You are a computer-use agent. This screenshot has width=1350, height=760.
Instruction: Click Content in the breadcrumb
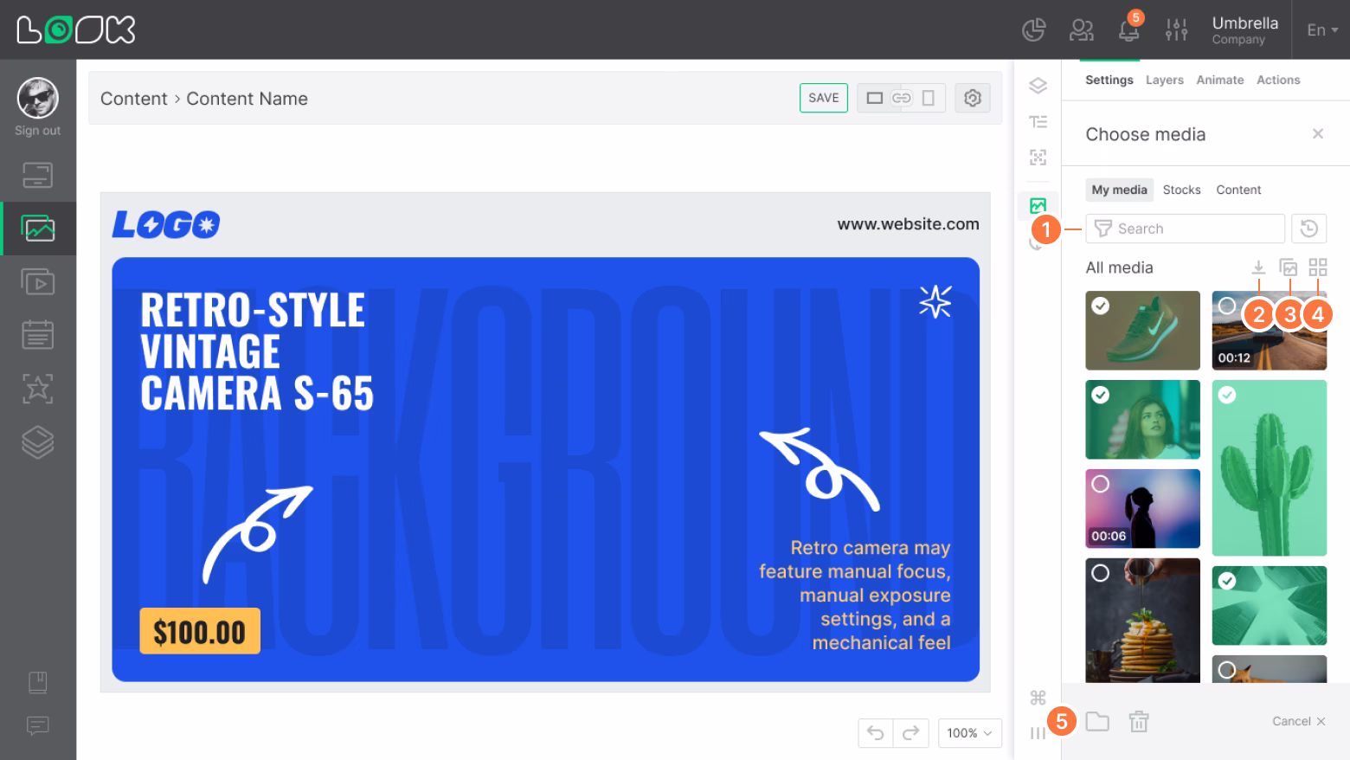pyautogui.click(x=133, y=99)
